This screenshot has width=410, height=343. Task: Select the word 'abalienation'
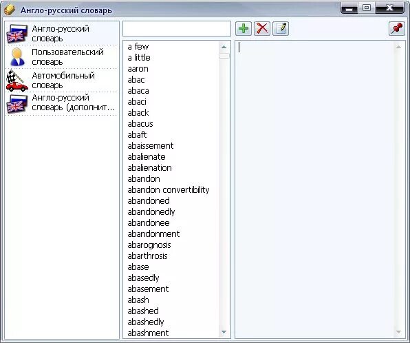click(x=149, y=167)
